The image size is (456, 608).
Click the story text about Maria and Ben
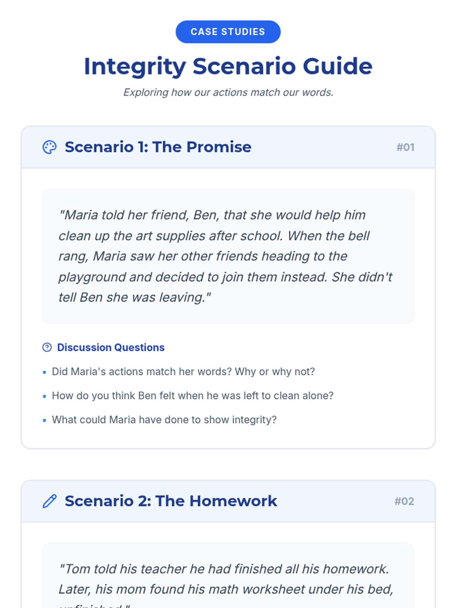[x=225, y=256]
